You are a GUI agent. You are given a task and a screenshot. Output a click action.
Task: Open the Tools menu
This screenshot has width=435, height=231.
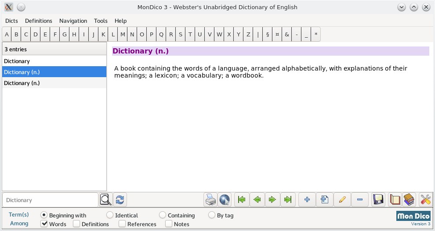[101, 21]
